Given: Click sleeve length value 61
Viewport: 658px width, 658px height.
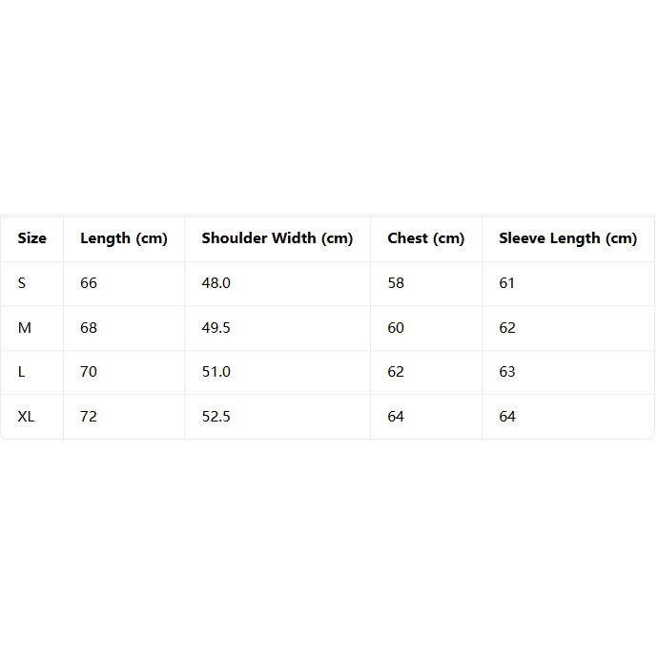Looking at the screenshot, I should [506, 283].
